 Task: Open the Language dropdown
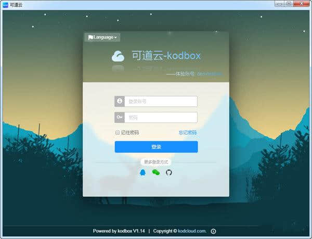tap(102, 37)
